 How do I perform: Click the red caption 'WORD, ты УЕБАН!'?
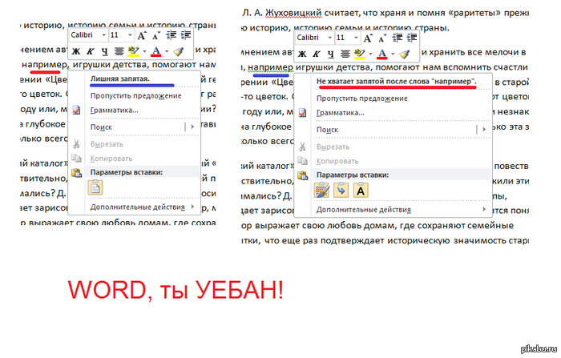(176, 289)
